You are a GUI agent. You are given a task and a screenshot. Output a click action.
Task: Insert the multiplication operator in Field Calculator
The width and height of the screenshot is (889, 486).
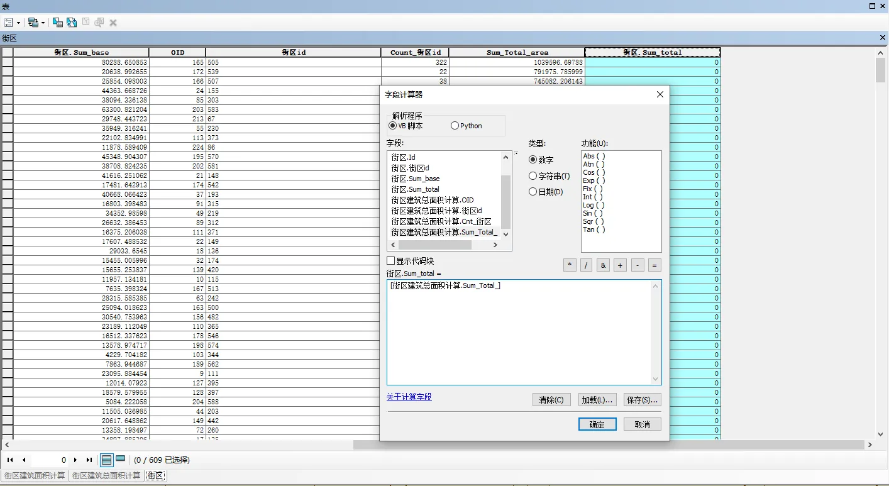click(570, 265)
